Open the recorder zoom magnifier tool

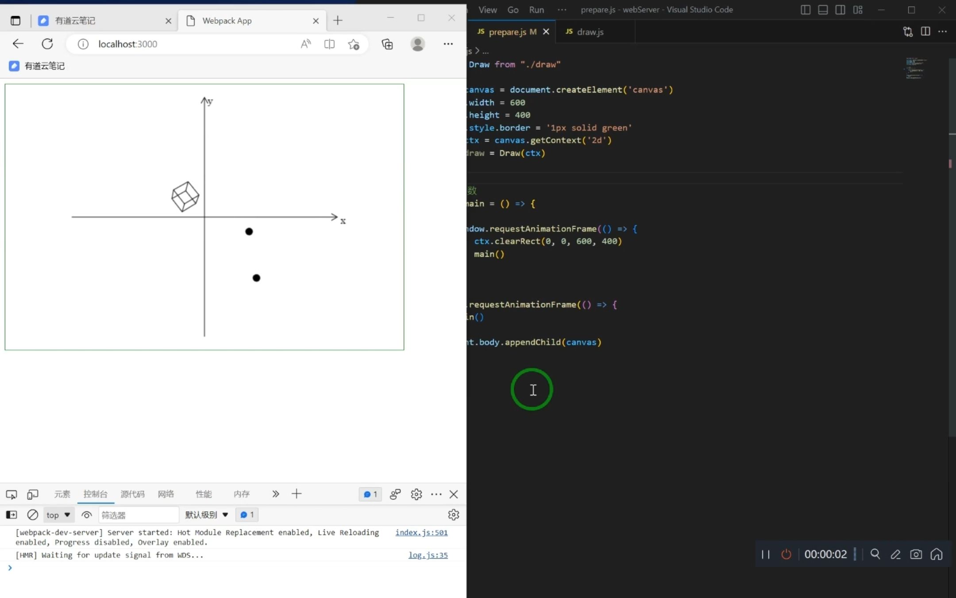coord(875,554)
